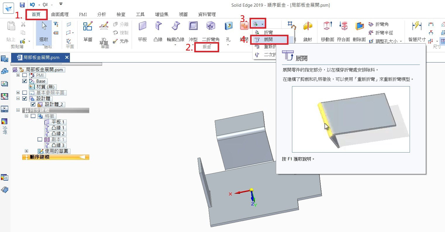Open the Quick Access Toolbar customize dropdown
Image resolution: width=445 pixels, height=232 pixels.
pyautogui.click(x=61, y=4)
